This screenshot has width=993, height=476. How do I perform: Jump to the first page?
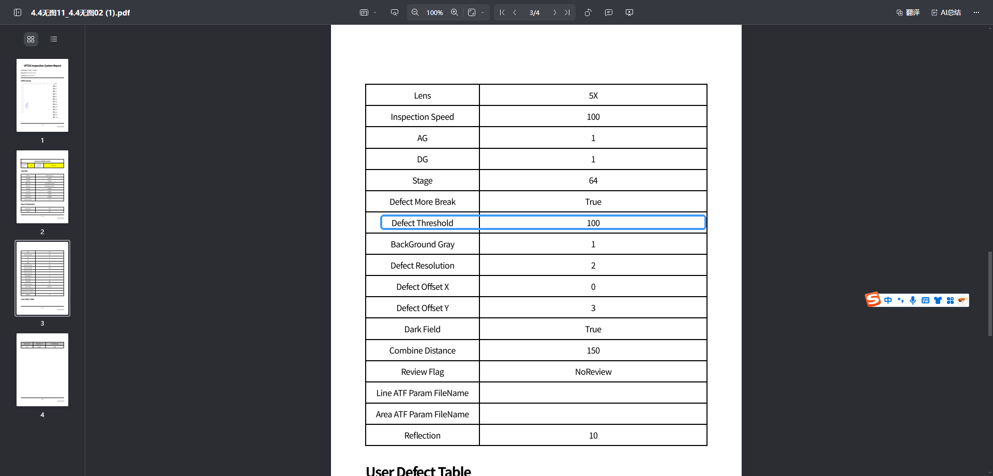[x=502, y=12]
